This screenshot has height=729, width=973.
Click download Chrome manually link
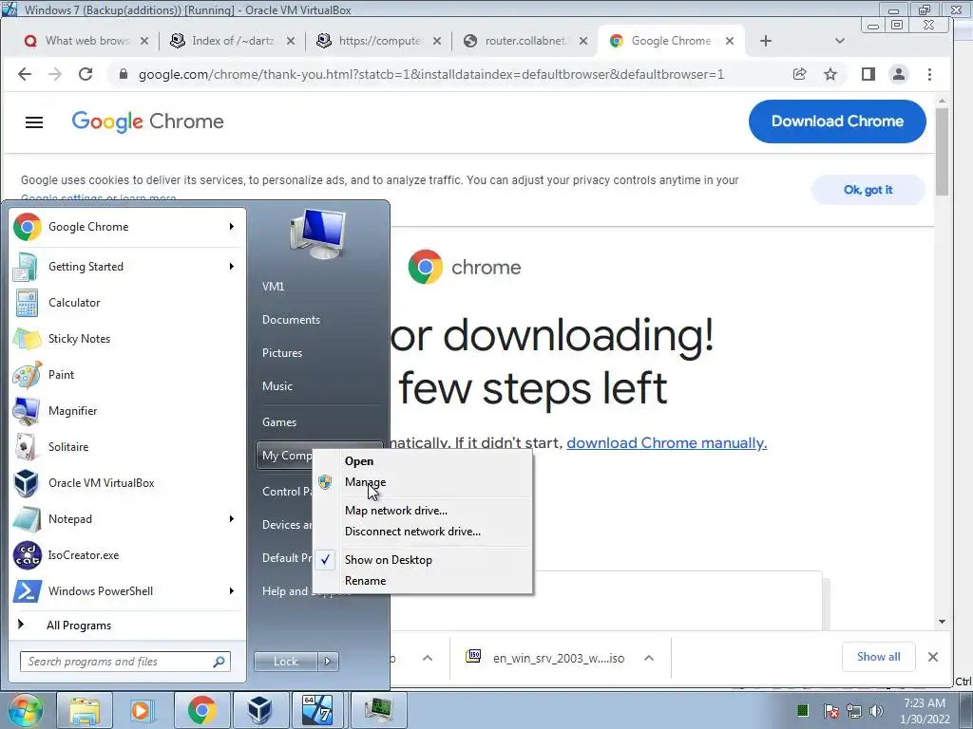[666, 442]
